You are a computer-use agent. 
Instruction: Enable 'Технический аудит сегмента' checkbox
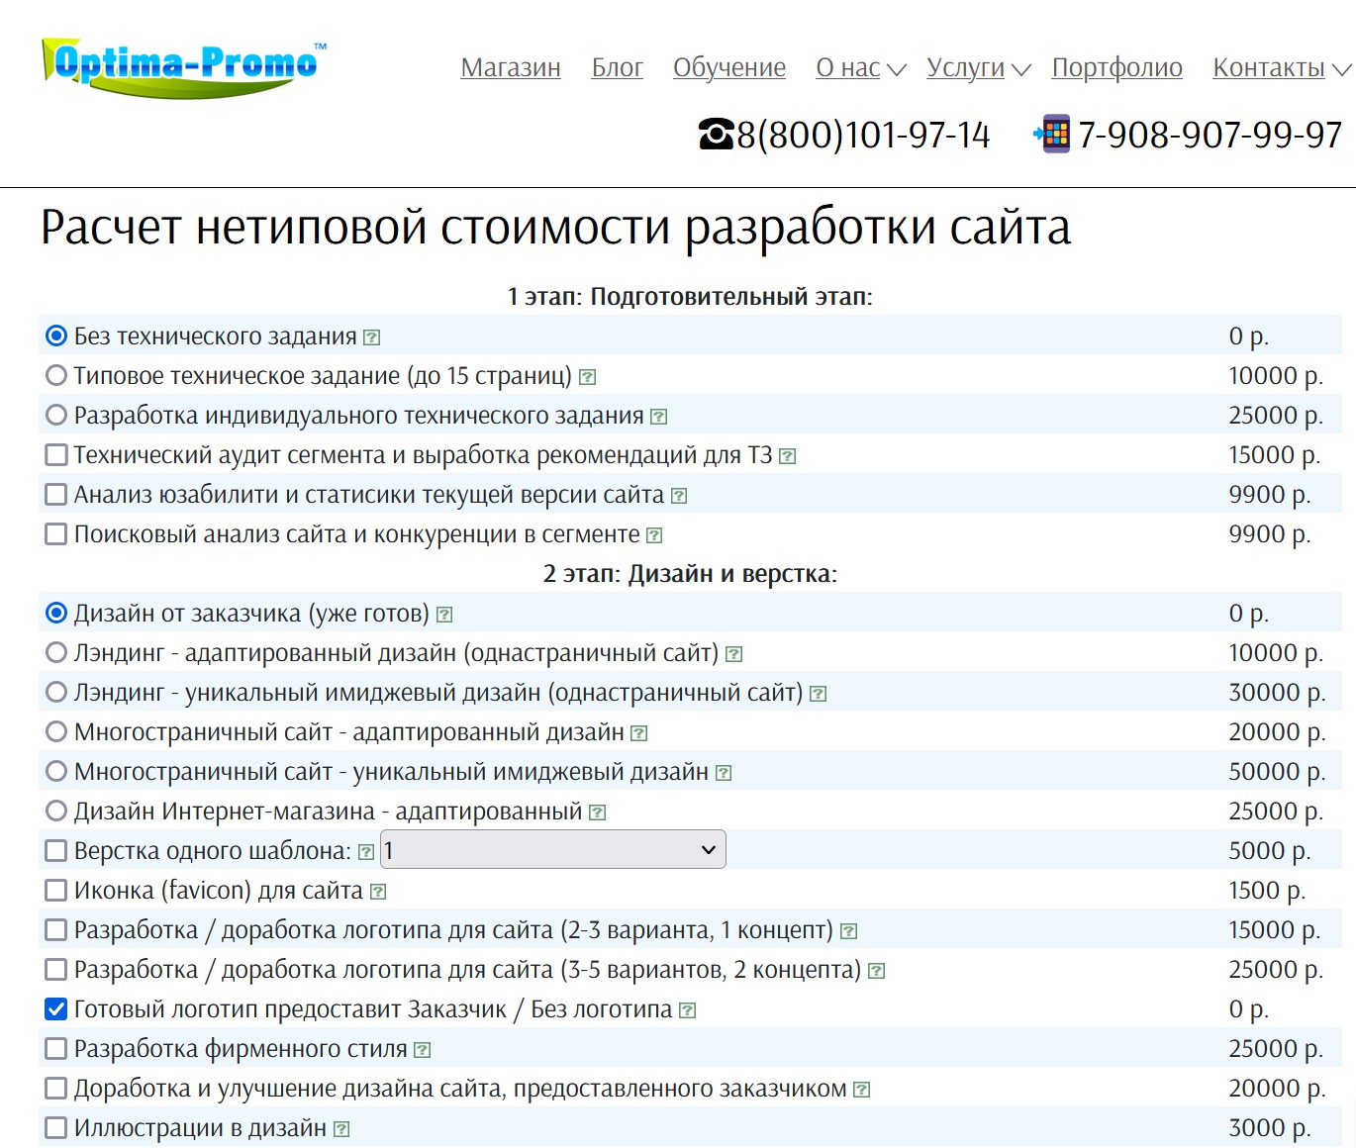pyautogui.click(x=56, y=454)
